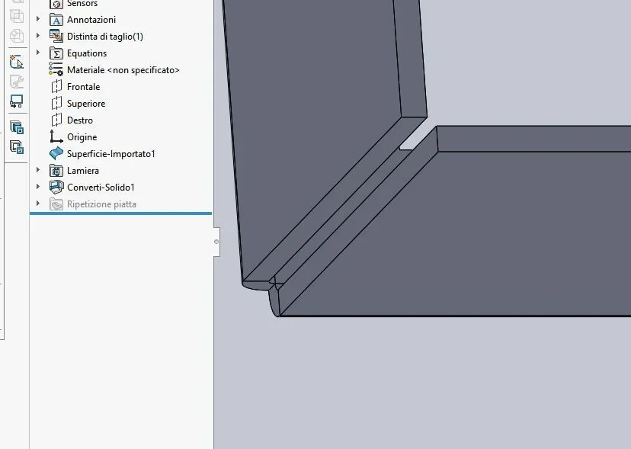Click the greyed cube-with-circle sidebar icon

pyautogui.click(x=17, y=36)
